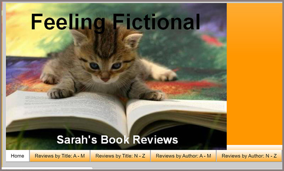Click the word Fictional in the header

click(156, 21)
